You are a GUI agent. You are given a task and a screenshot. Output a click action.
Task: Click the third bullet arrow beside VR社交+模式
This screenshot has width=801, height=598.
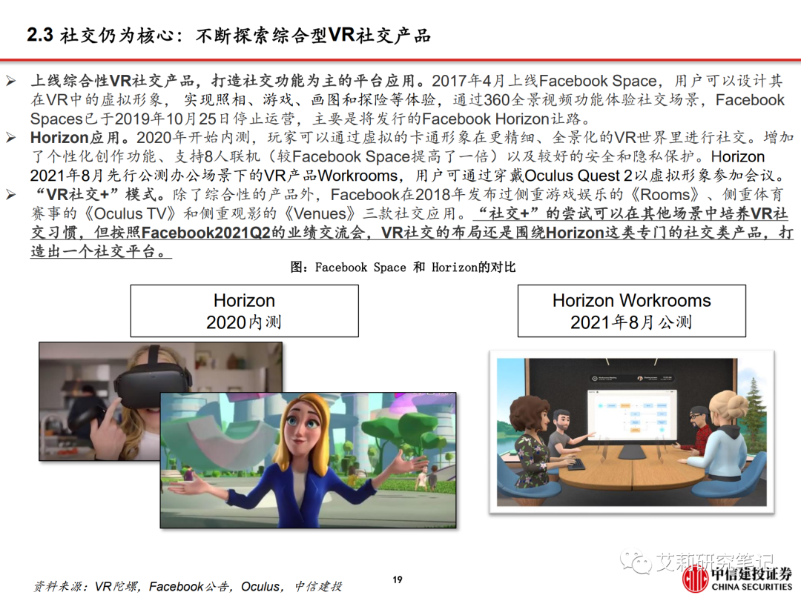point(10,194)
